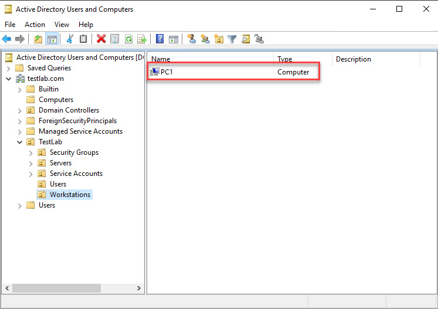
Task: Sort by the Name column header
Action: [210, 59]
